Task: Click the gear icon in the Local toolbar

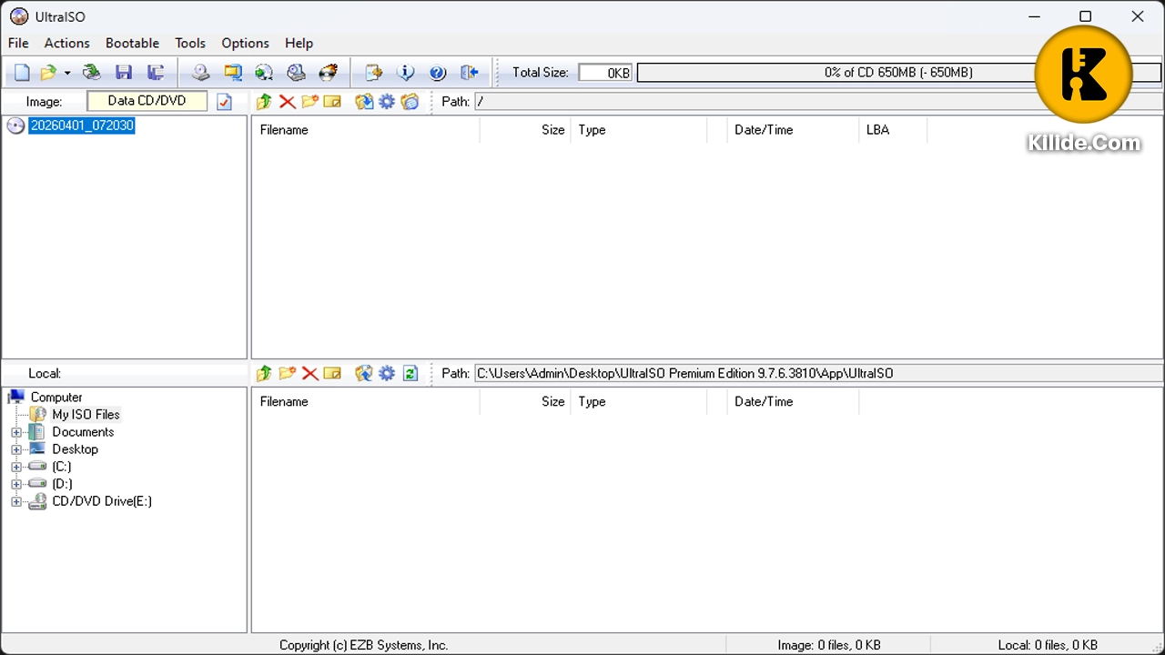Action: point(387,373)
